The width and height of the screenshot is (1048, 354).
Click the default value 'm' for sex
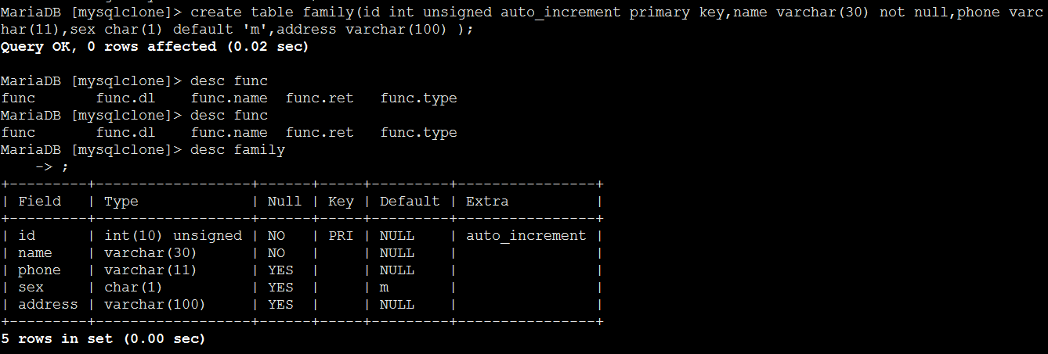385,288
